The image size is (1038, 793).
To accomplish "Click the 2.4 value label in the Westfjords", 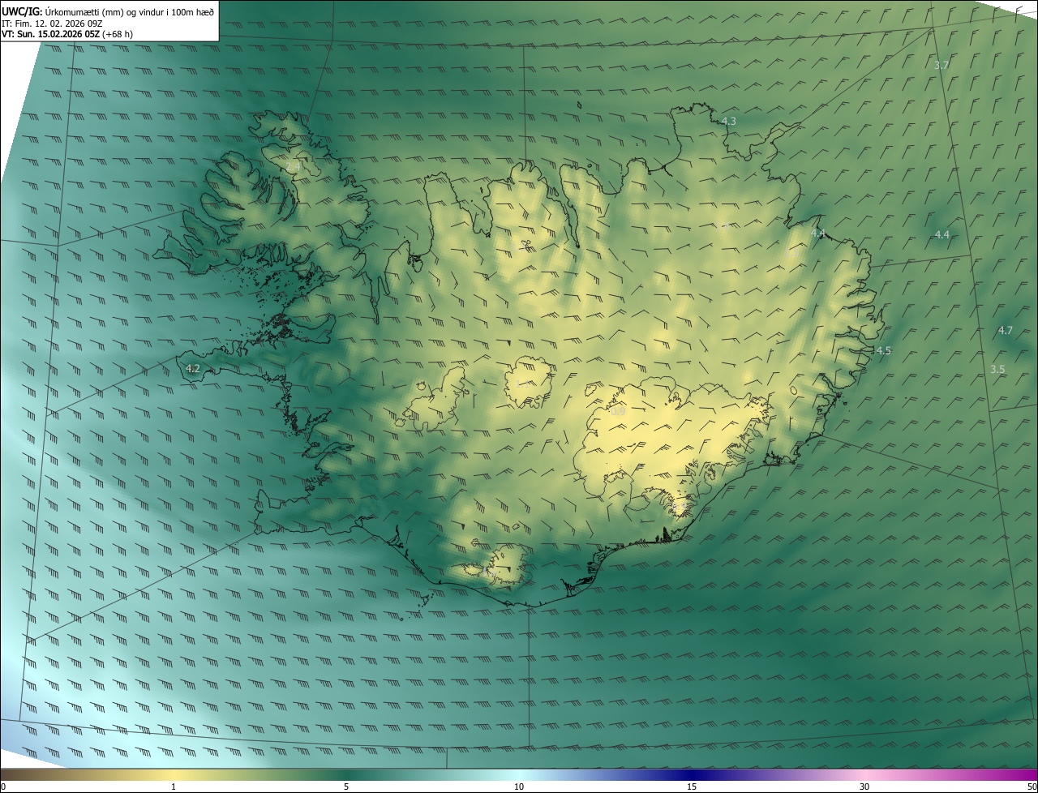I will pyautogui.click(x=293, y=167).
